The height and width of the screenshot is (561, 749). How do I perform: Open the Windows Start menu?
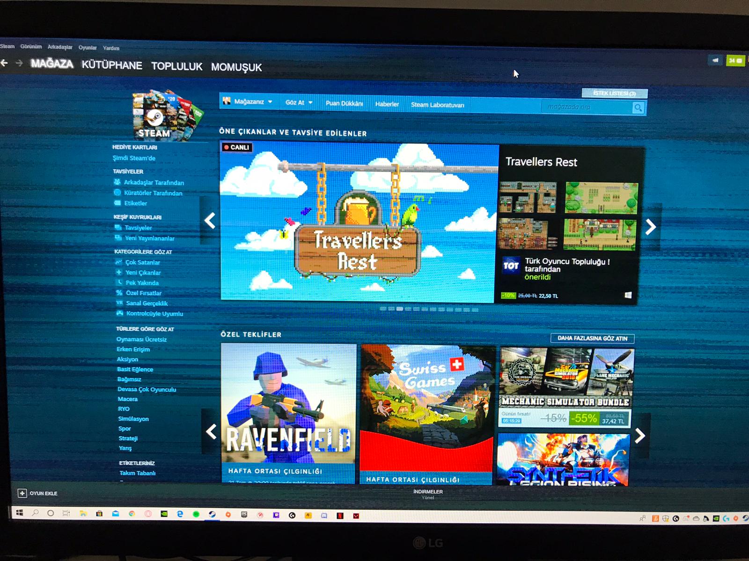tap(20, 513)
